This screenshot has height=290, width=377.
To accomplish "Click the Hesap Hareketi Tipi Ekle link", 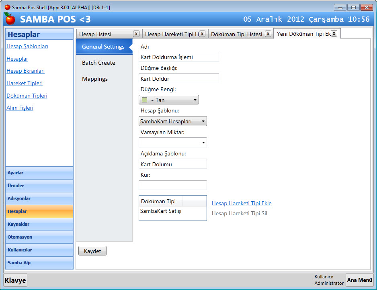I will (242, 203).
